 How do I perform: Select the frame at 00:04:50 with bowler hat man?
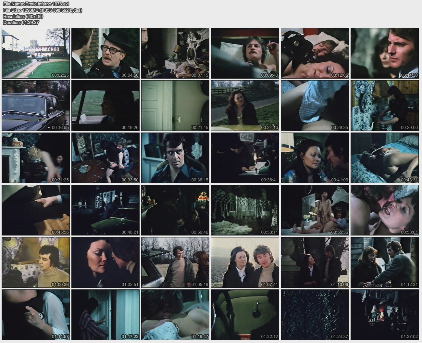106,53
